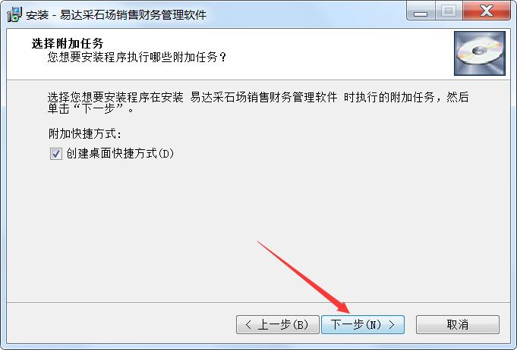The image size is (517, 350).
Task: Click the empty title bar area beside the title
Action: click(x=307, y=13)
